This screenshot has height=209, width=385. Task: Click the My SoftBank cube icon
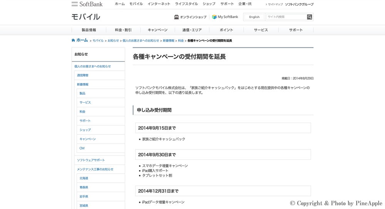214,17
